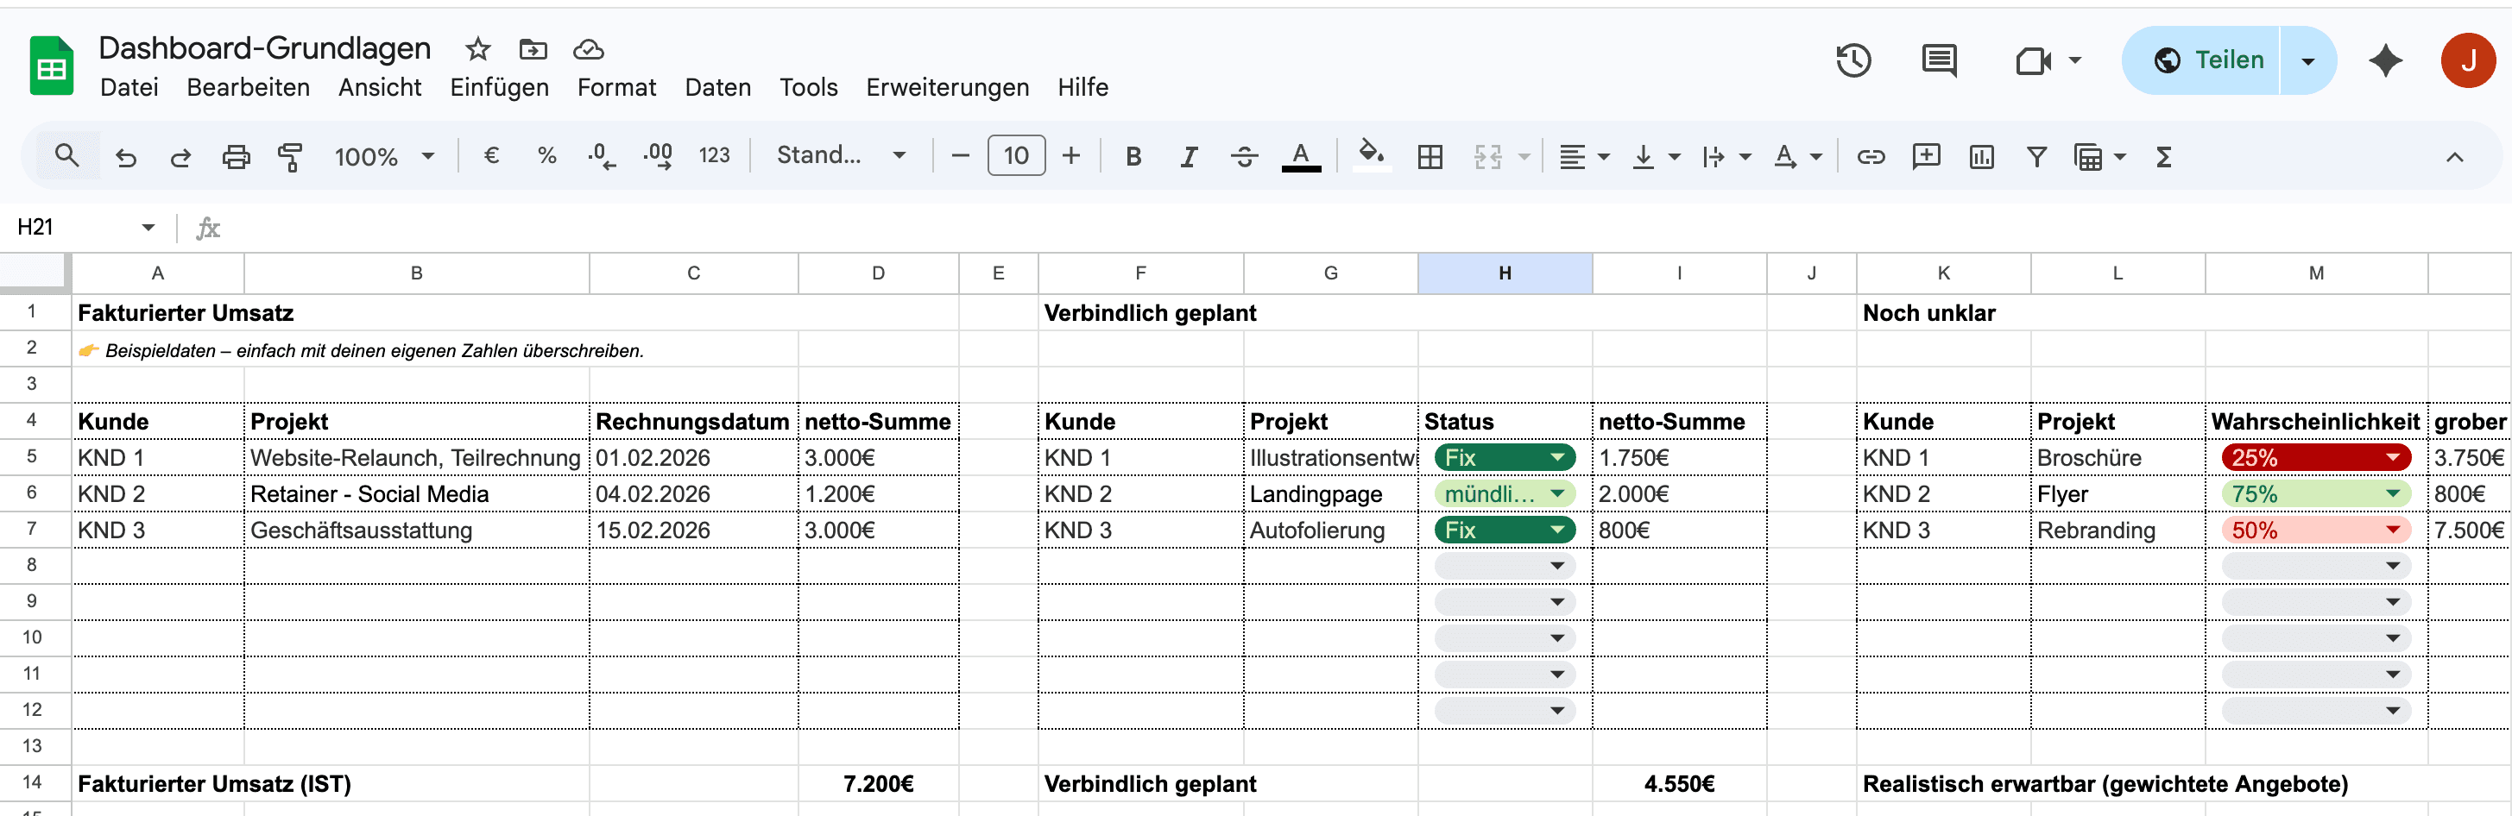Toggle italic formatting
This screenshot has width=2512, height=816.
[x=1188, y=156]
